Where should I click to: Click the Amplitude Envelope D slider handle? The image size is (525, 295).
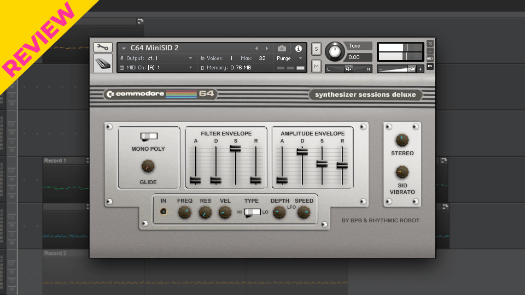[302, 151]
